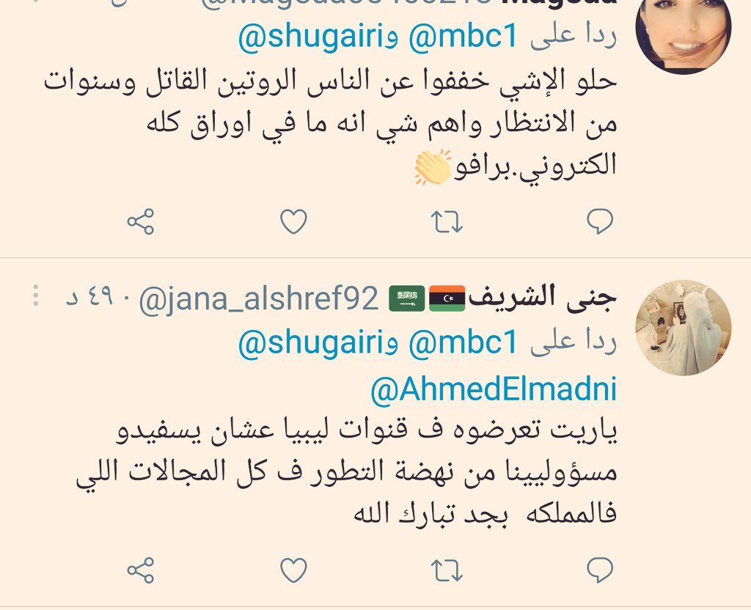Reply to Magoda's tweet with comment icon
This screenshot has height=610, width=751.
click(600, 221)
